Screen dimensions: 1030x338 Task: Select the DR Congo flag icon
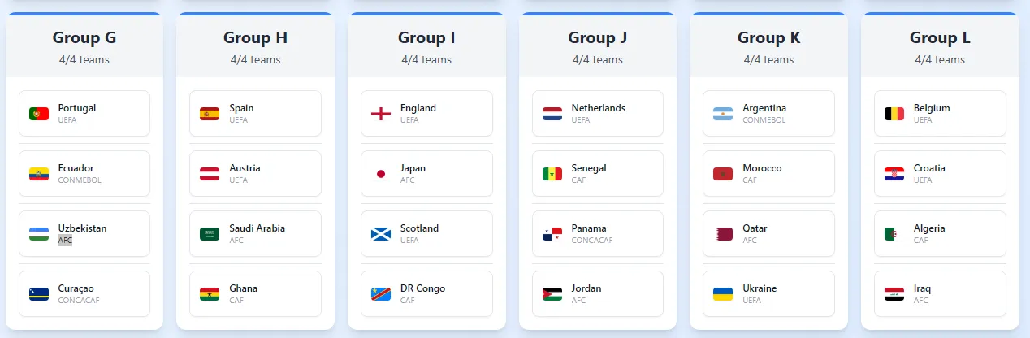coord(381,294)
